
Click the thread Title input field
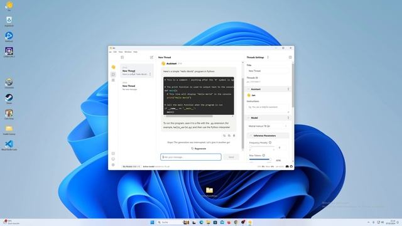(x=268, y=71)
